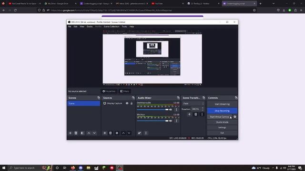
Task: Open OBS Help menu
Action: coord(132,27)
